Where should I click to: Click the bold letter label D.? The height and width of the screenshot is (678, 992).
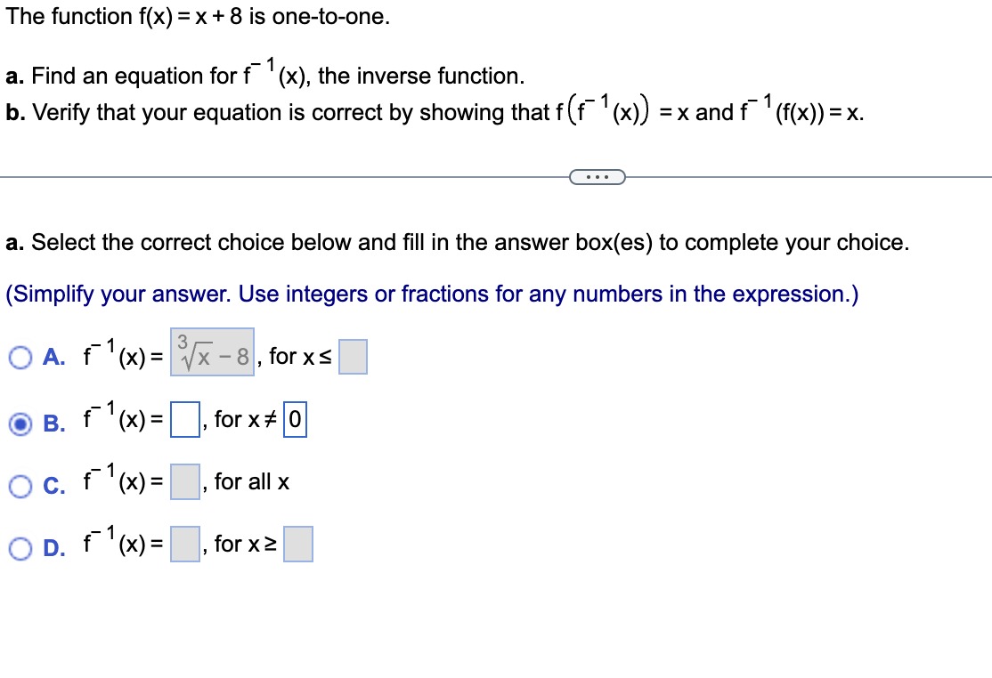[x=53, y=548]
